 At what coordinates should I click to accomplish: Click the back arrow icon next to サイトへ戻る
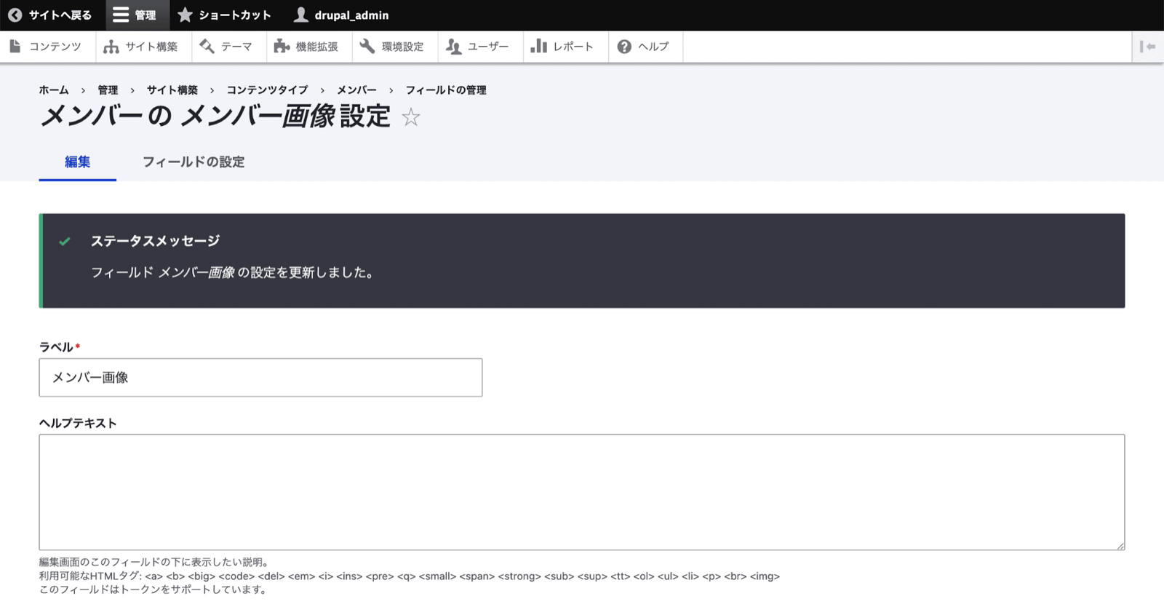[x=15, y=15]
